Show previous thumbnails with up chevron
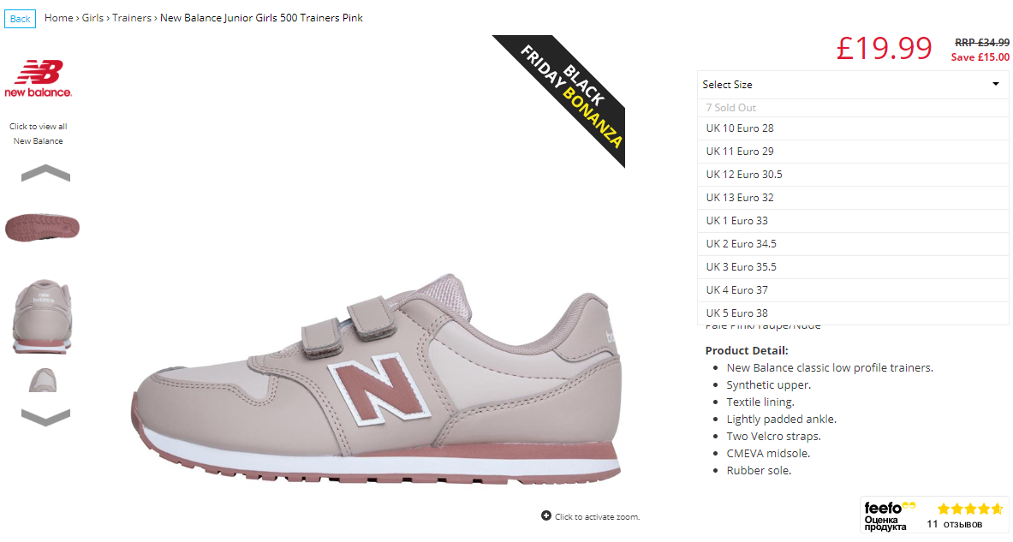This screenshot has height=542, width=1013. click(x=46, y=173)
